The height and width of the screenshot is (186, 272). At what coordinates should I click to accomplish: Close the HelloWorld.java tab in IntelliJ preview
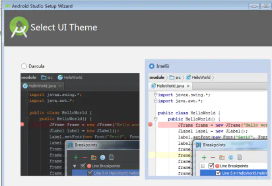coord(188,86)
